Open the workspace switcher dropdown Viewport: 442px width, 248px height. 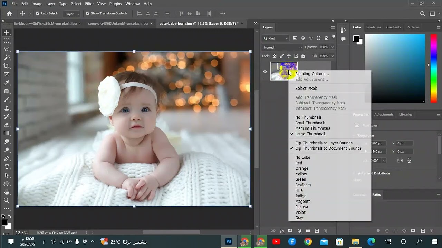[x=432, y=14]
